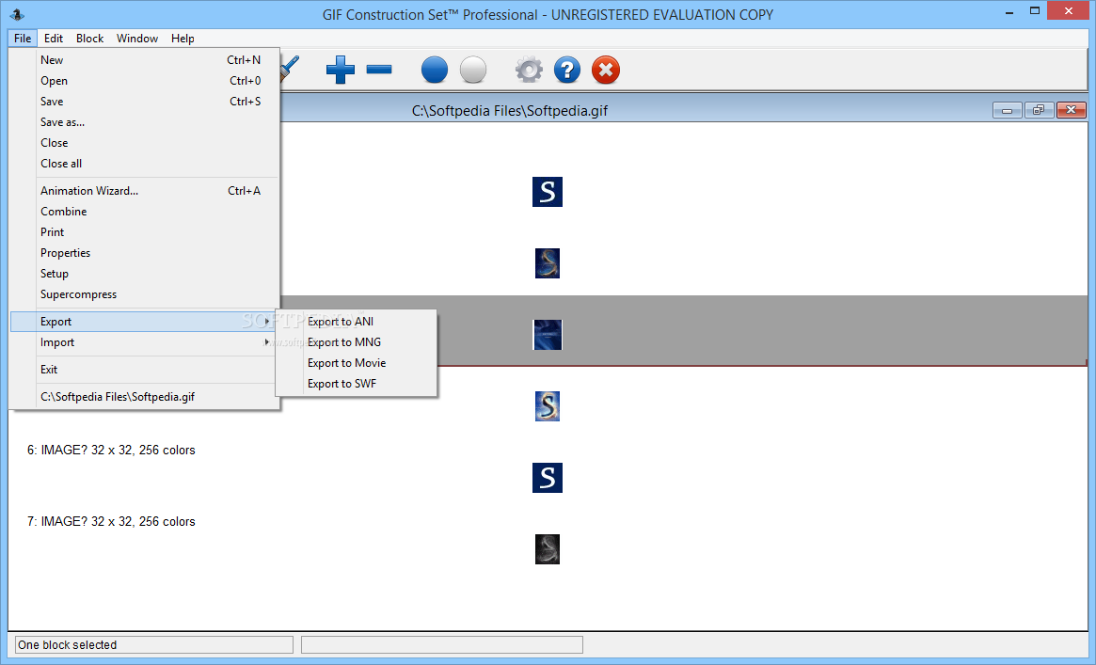Click the blue circle toolbar button
1096x665 pixels.
[x=434, y=70]
